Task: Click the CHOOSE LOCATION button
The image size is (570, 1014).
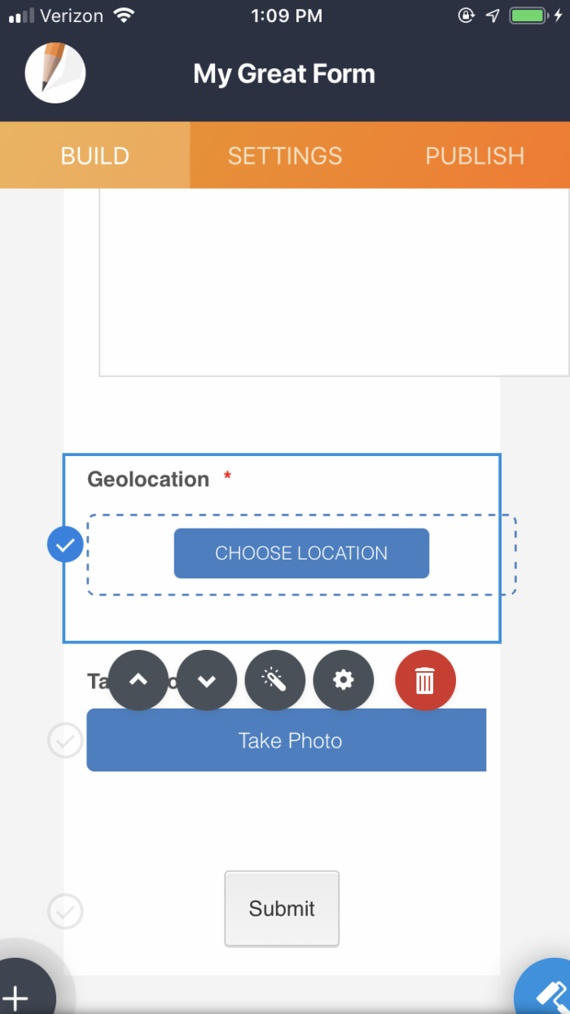Action: pos(300,553)
